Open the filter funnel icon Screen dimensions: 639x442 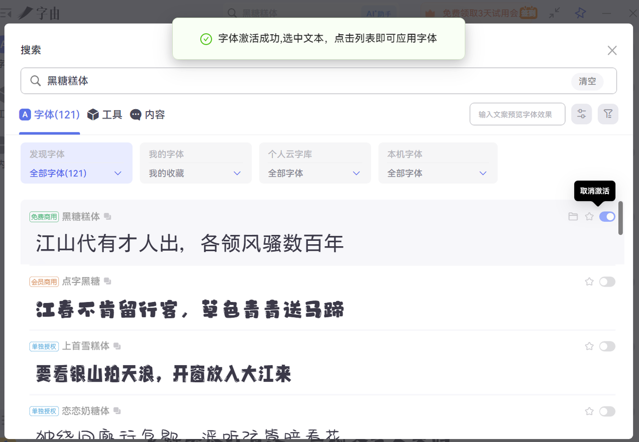pyautogui.click(x=608, y=114)
